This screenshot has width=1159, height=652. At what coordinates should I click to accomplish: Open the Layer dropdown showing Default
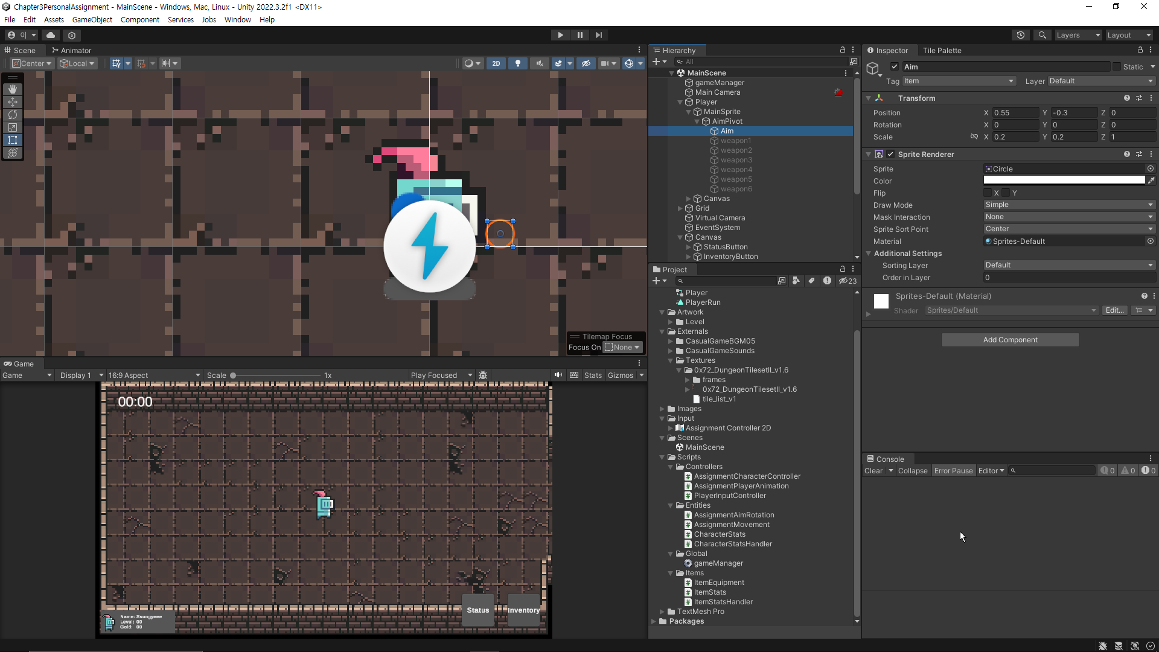click(x=1101, y=81)
